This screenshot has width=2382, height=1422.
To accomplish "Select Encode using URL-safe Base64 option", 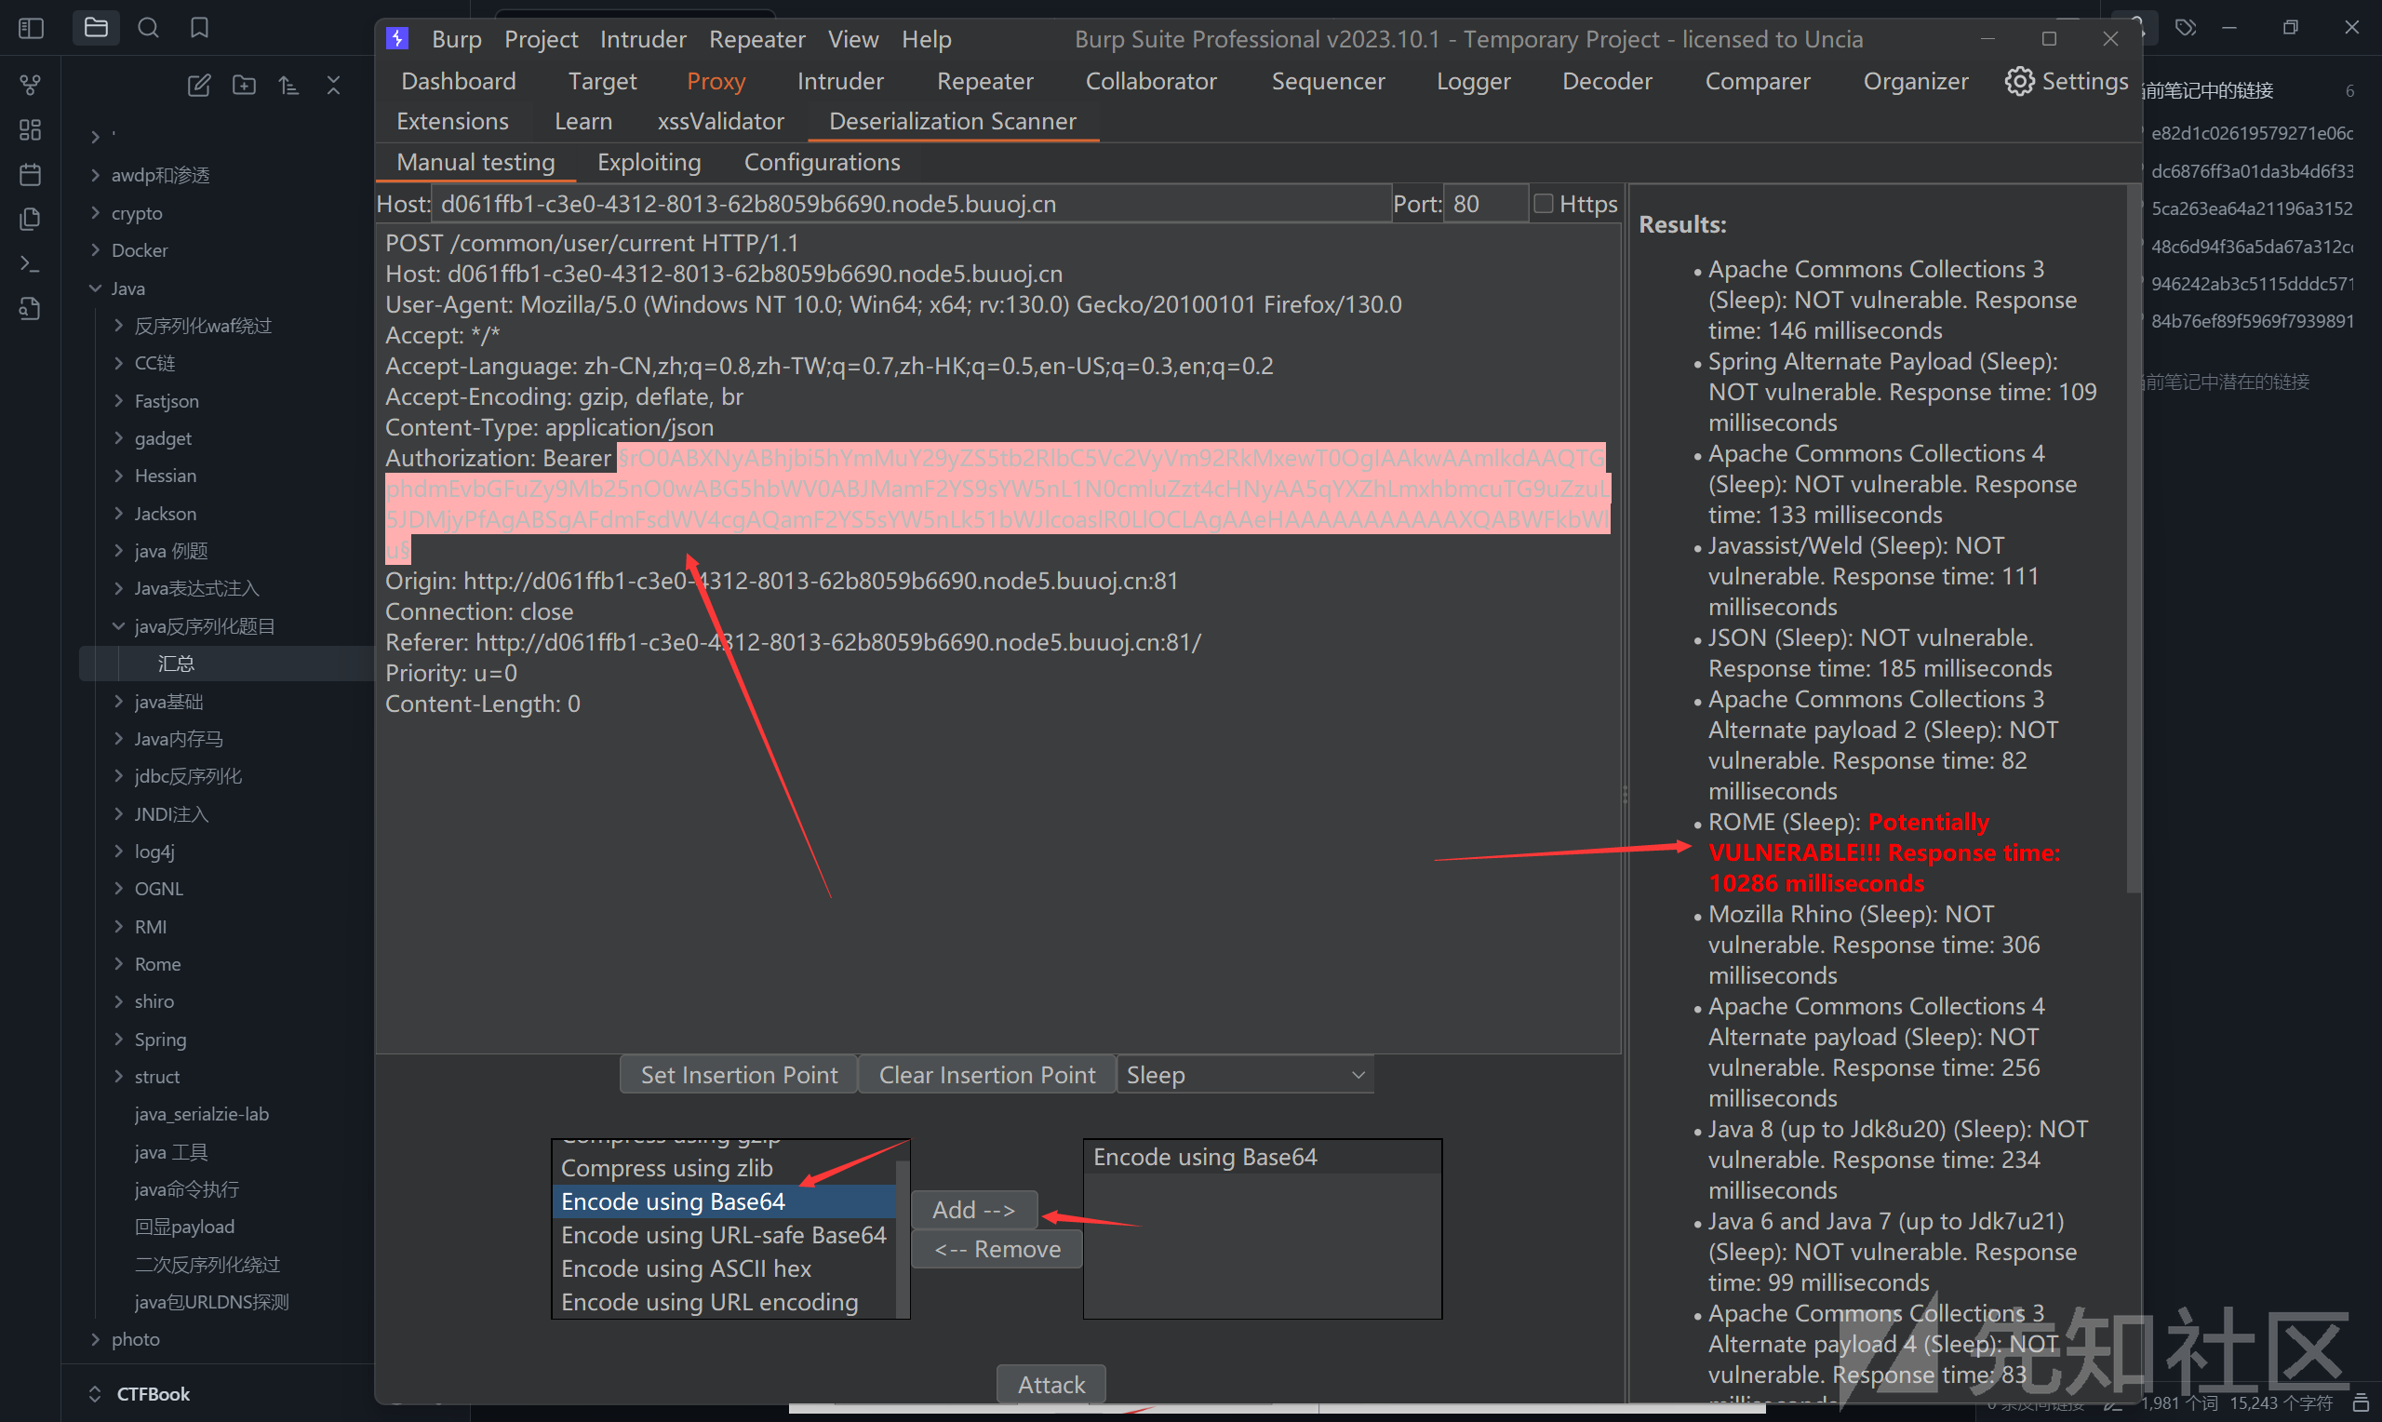I will [x=723, y=1234].
